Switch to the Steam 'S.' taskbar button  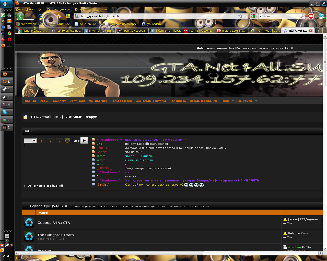(x=7, y=89)
